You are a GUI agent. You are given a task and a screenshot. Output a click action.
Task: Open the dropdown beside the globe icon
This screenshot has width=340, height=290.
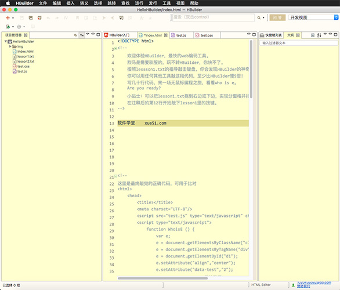coord(24,27)
